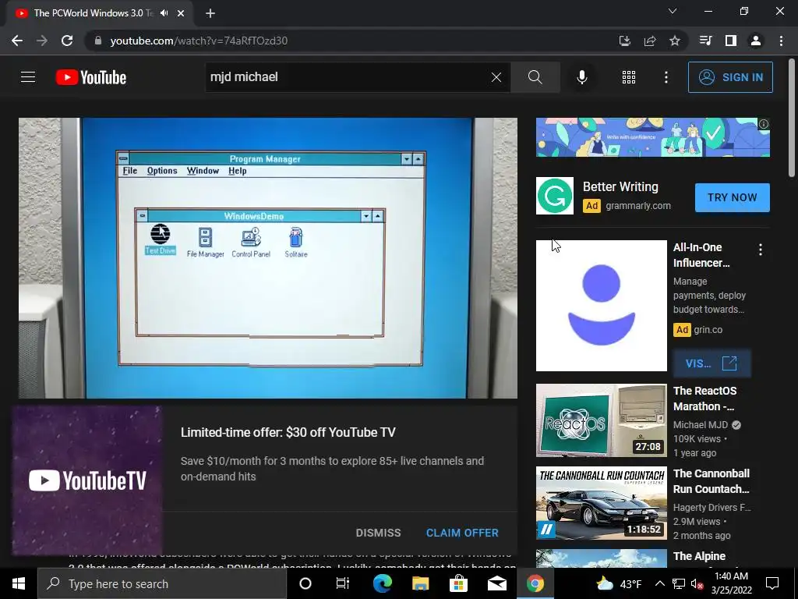Open YouTube settings three-dot menu
The width and height of the screenshot is (798, 599).
coord(666,77)
